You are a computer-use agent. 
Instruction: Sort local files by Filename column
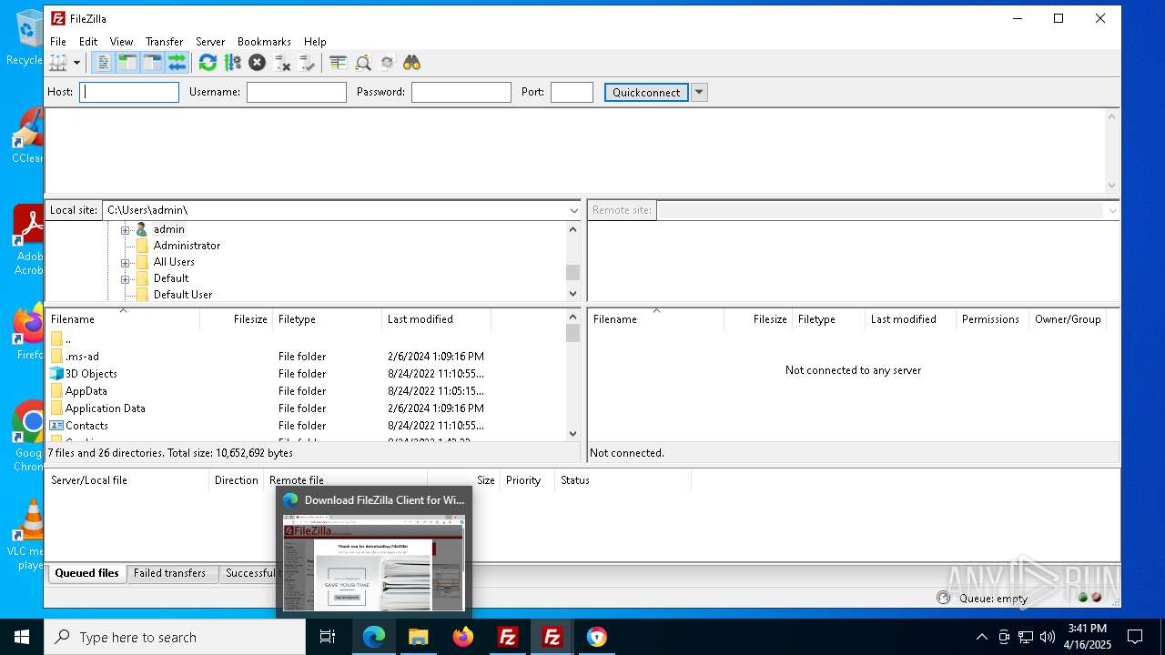click(x=122, y=319)
